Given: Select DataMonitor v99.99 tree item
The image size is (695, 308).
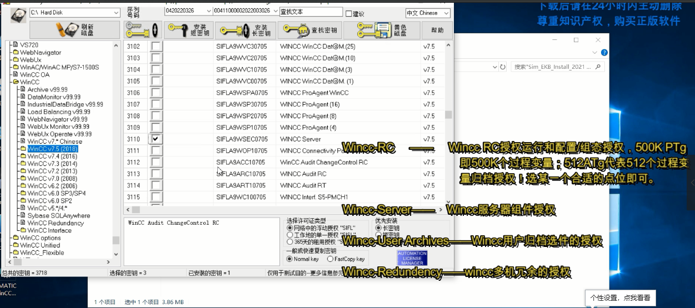Looking at the screenshot, I should point(54,97).
